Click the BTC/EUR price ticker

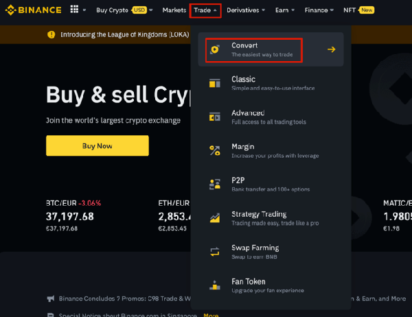tap(70, 210)
